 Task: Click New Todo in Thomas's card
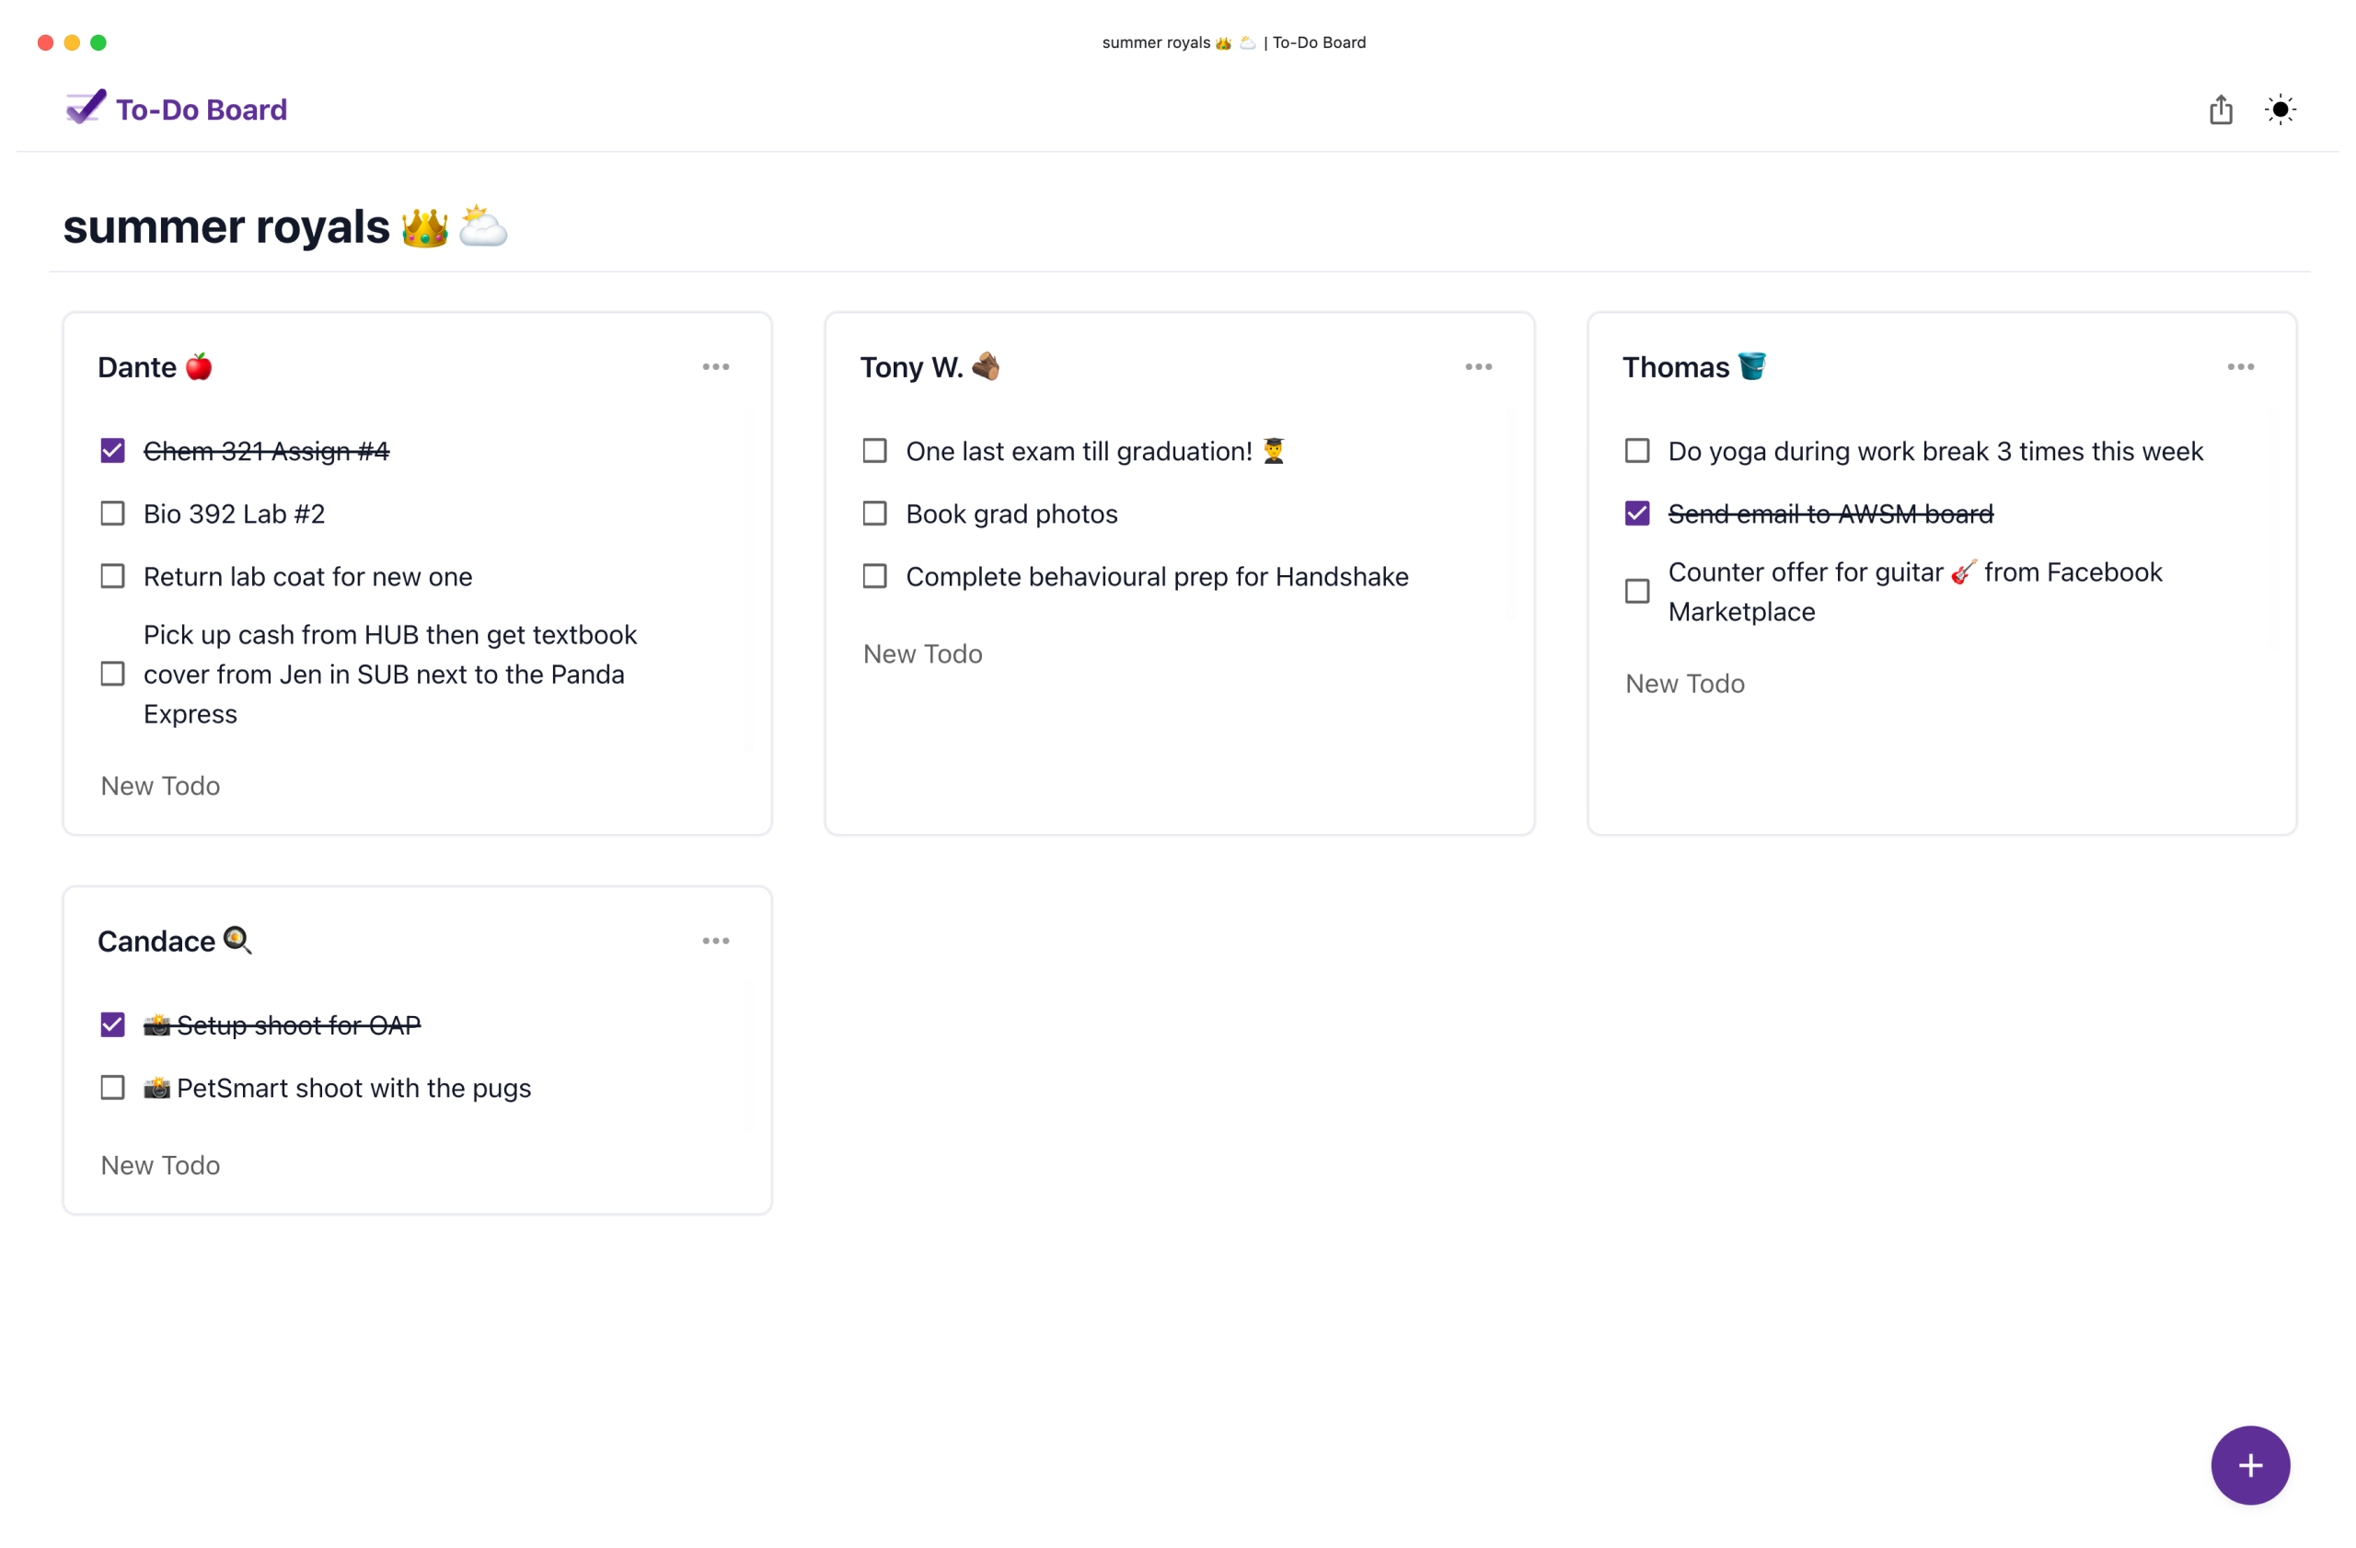click(1684, 683)
